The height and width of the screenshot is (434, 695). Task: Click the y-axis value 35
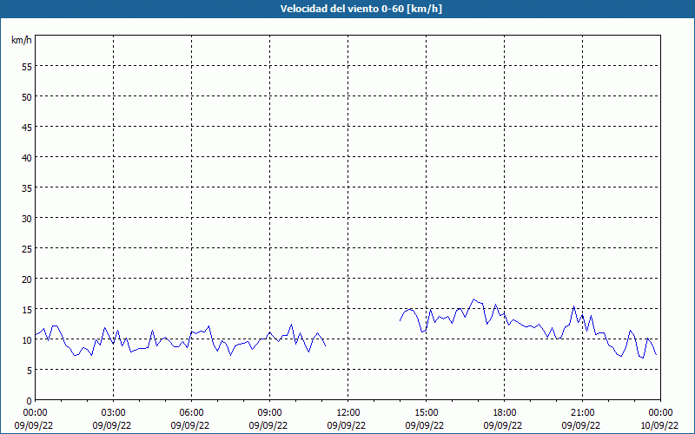[x=27, y=187]
